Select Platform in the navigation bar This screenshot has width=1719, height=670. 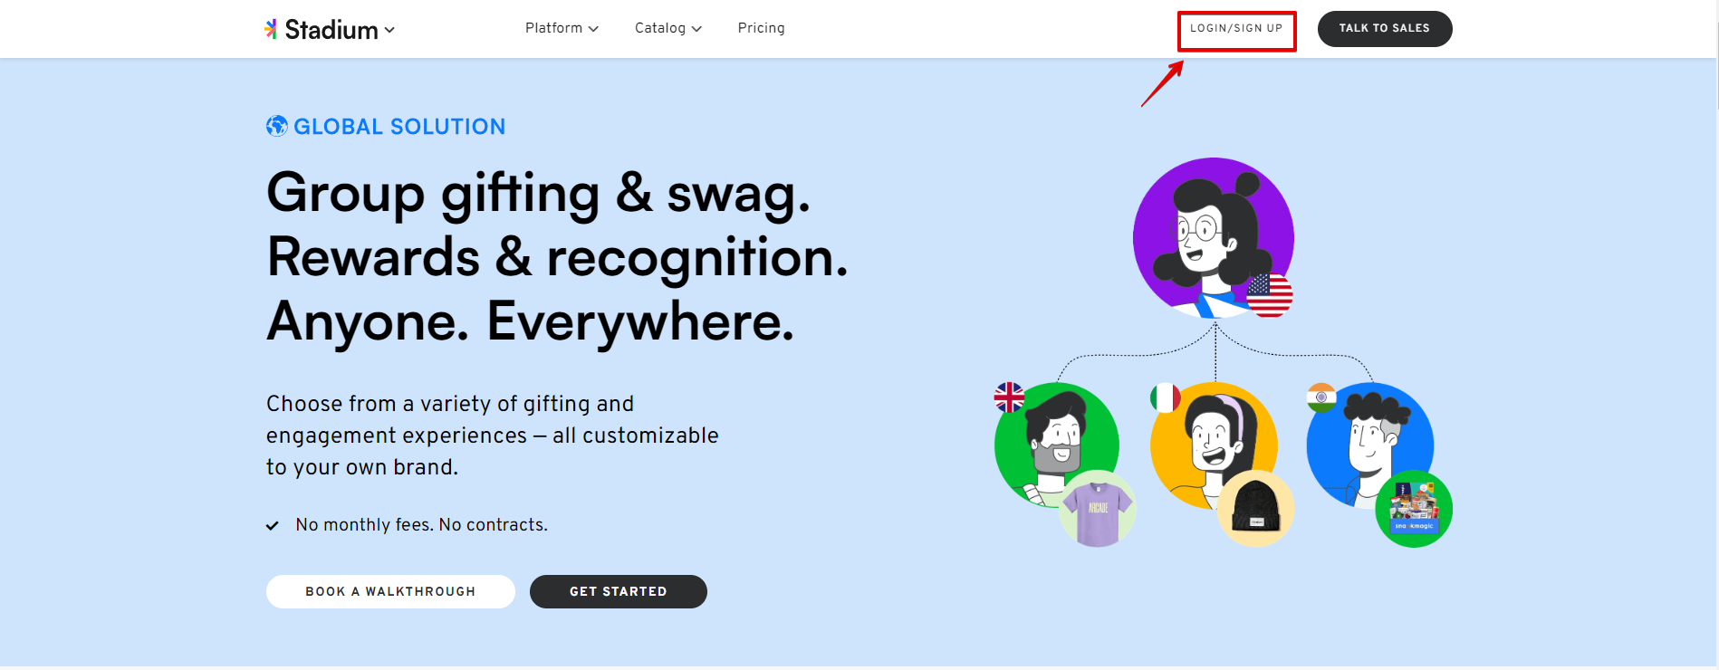coord(553,28)
